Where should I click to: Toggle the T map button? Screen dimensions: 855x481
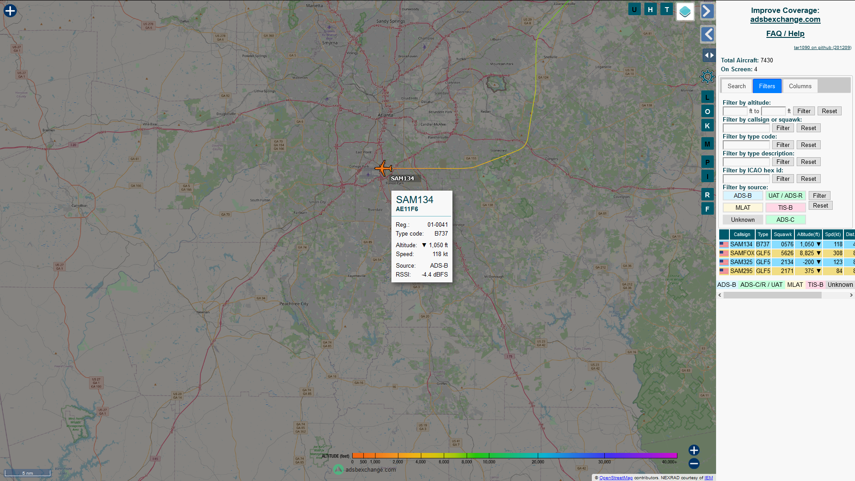click(667, 9)
